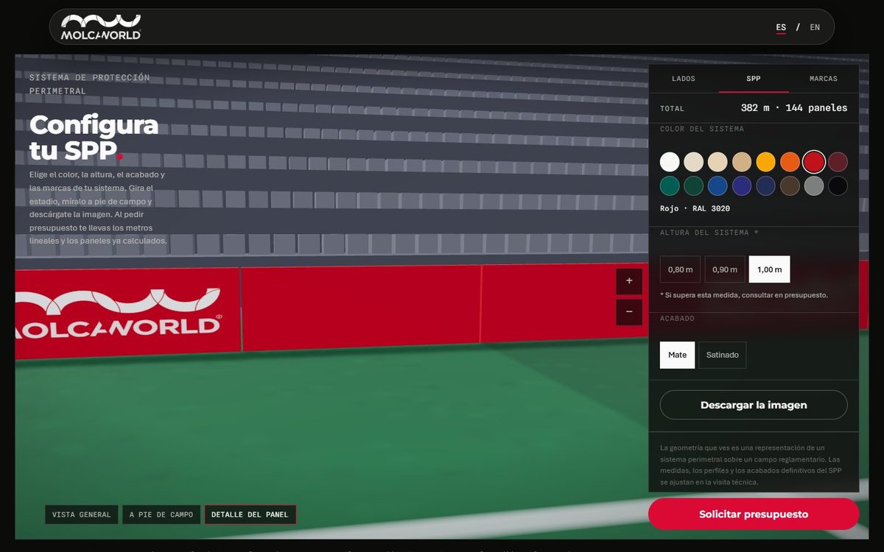Viewport: 884px width, 552px height.
Task: Click the 'ACABADO' section label
Action: 677,319
